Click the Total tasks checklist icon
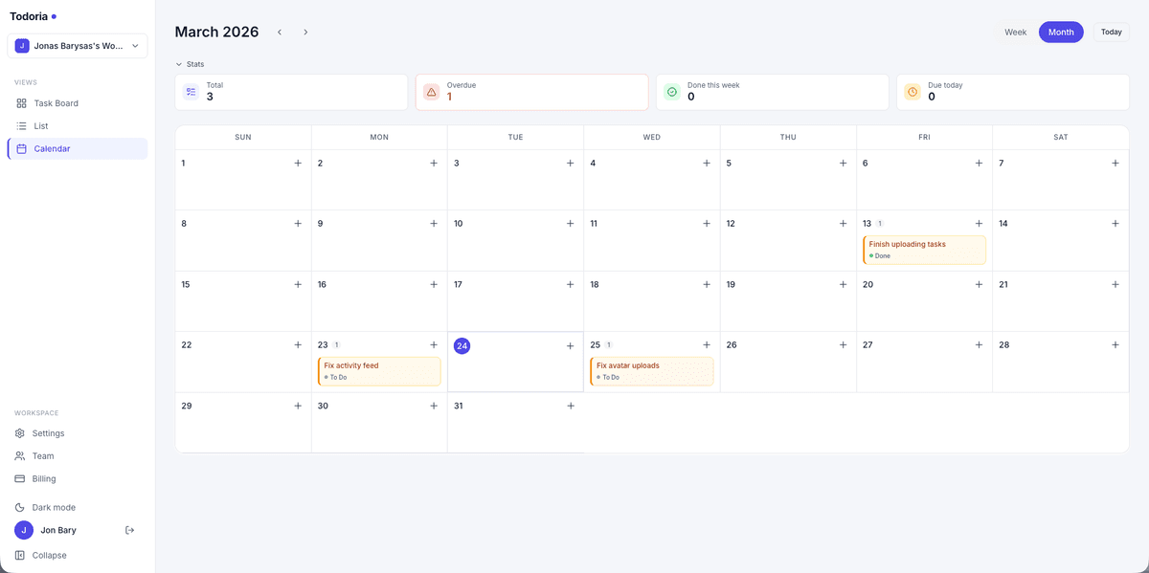The height and width of the screenshot is (573, 1149). click(191, 91)
